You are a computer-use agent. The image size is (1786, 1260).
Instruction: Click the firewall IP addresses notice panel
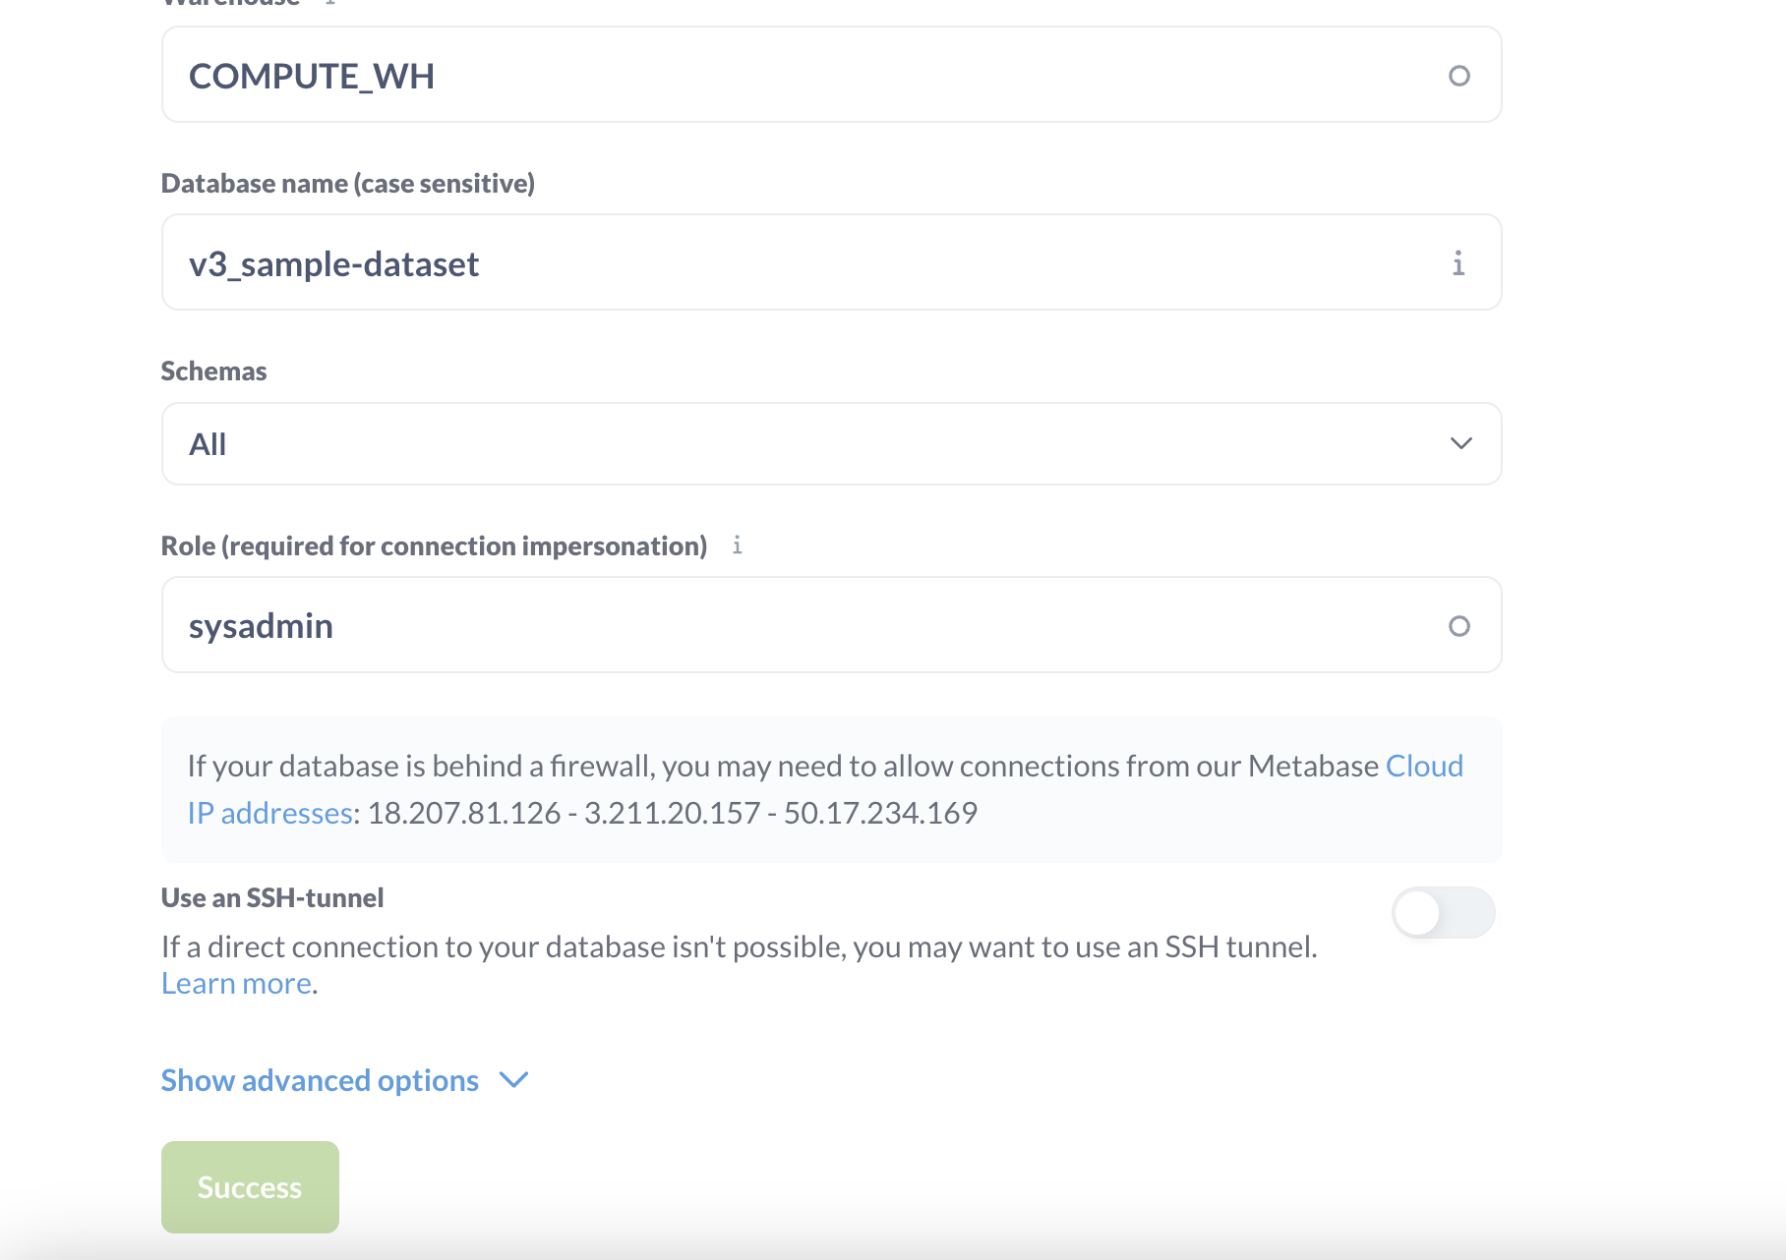(x=831, y=789)
